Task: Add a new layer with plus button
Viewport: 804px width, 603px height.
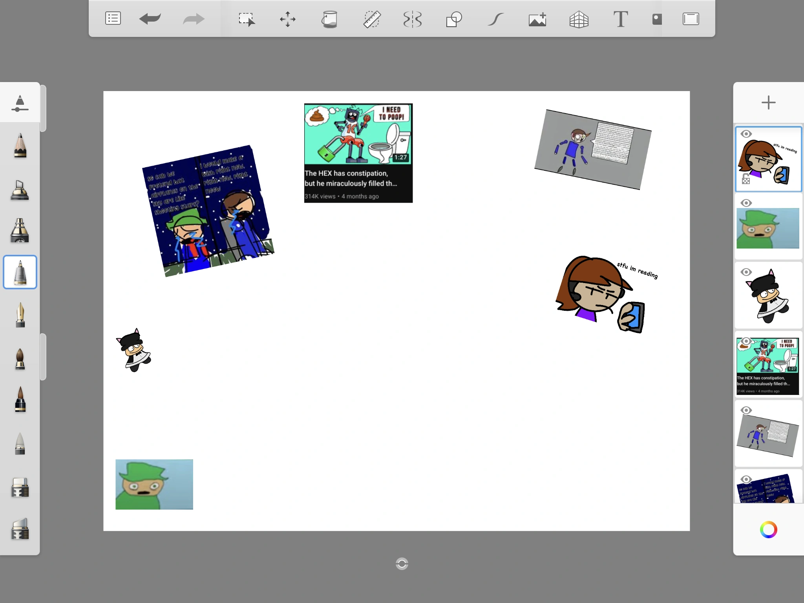Action: point(768,103)
